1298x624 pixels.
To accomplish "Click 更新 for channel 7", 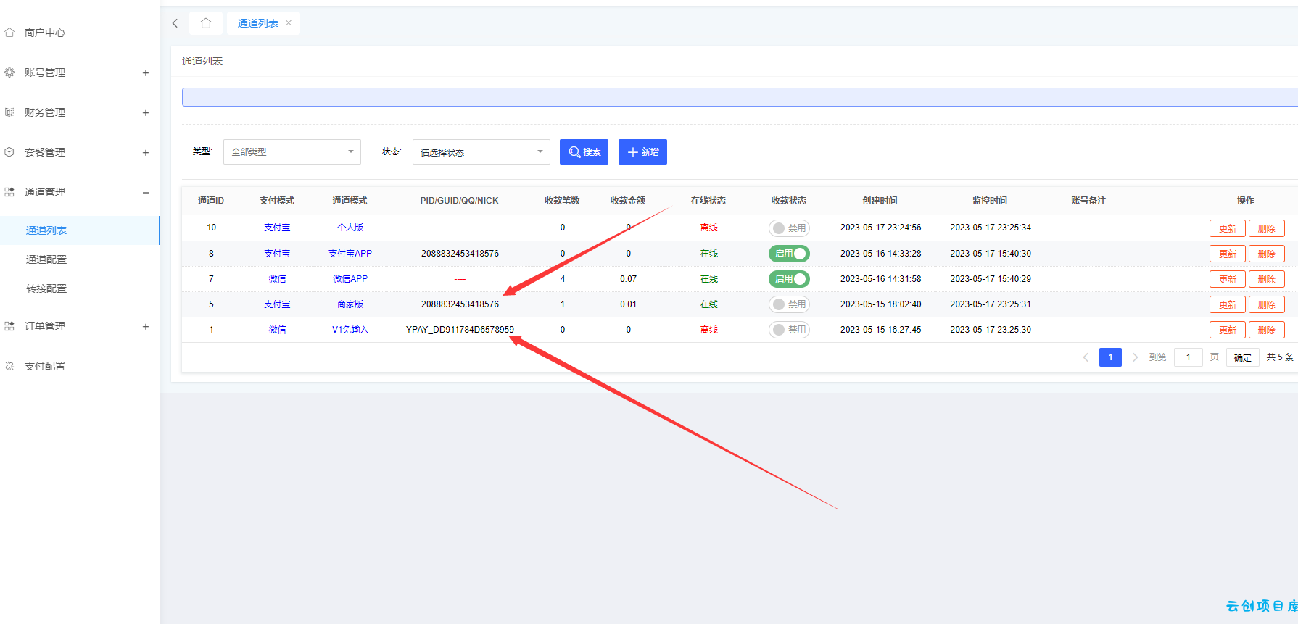I will click(1228, 279).
